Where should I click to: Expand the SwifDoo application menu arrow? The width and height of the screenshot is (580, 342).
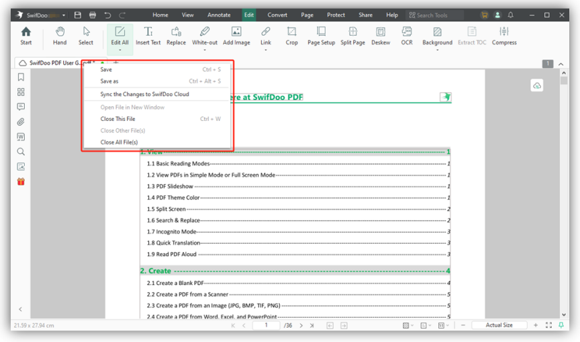tap(64, 15)
